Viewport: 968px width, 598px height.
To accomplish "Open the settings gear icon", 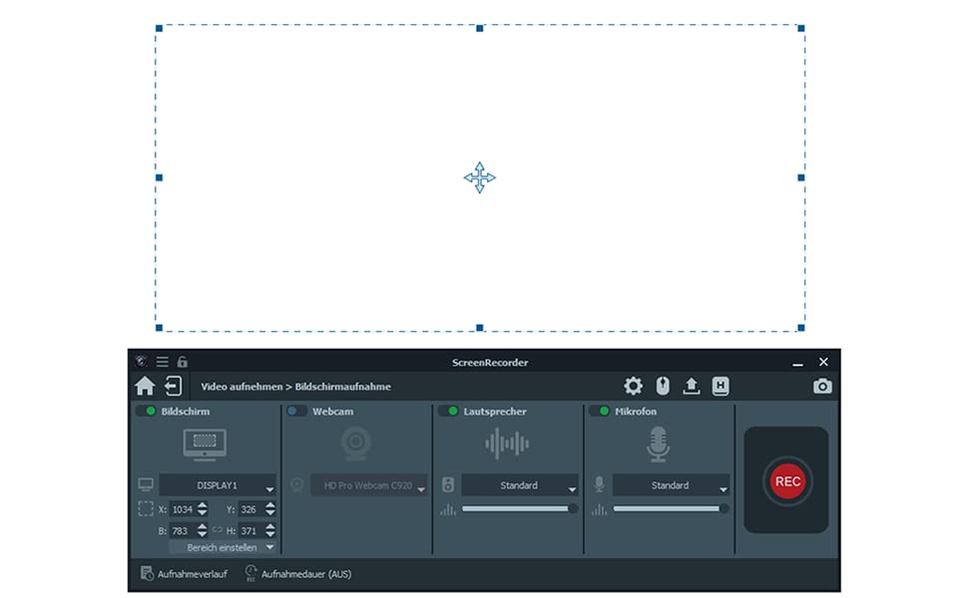I will pyautogui.click(x=634, y=384).
